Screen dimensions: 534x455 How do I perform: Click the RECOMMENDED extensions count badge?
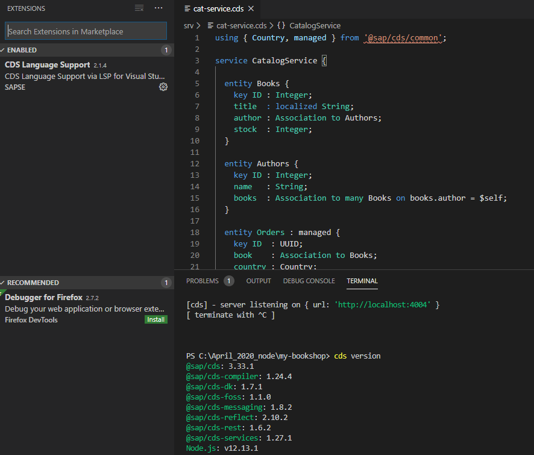pos(166,282)
